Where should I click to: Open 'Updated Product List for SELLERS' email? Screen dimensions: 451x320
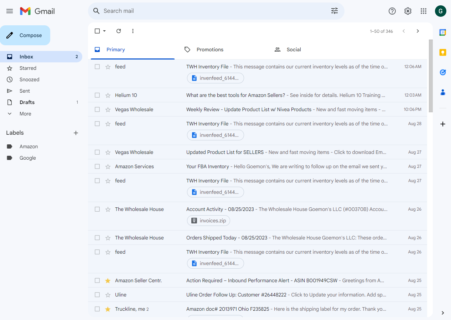point(257,152)
